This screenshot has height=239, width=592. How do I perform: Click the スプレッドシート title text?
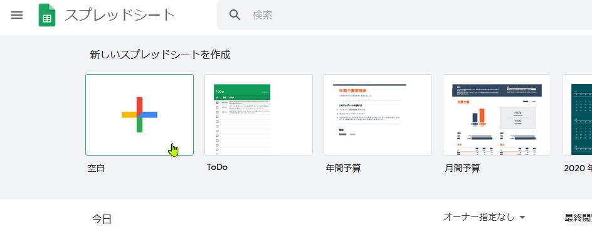(120, 15)
